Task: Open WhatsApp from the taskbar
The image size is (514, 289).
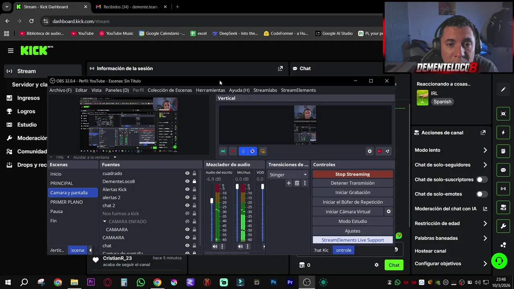Action: coord(141,282)
